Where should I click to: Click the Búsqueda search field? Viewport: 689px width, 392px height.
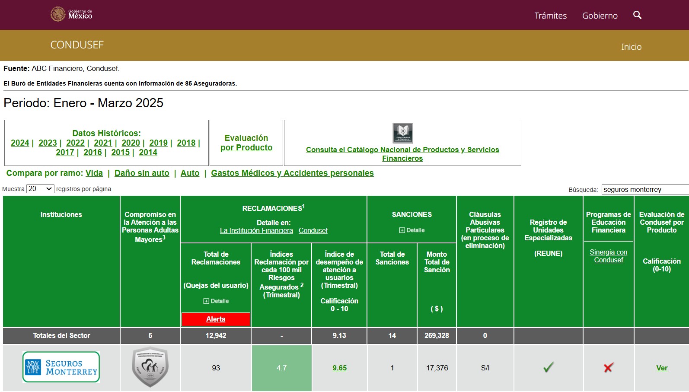645,189
